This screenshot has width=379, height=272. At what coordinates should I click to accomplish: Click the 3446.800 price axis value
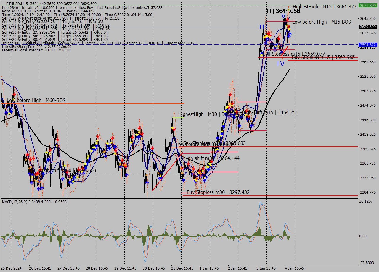click(x=367, y=120)
